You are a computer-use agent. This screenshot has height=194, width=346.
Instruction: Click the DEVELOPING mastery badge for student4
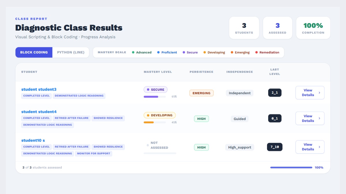[160, 115]
